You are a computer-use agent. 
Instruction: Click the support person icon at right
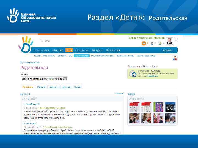(x=175, y=58)
